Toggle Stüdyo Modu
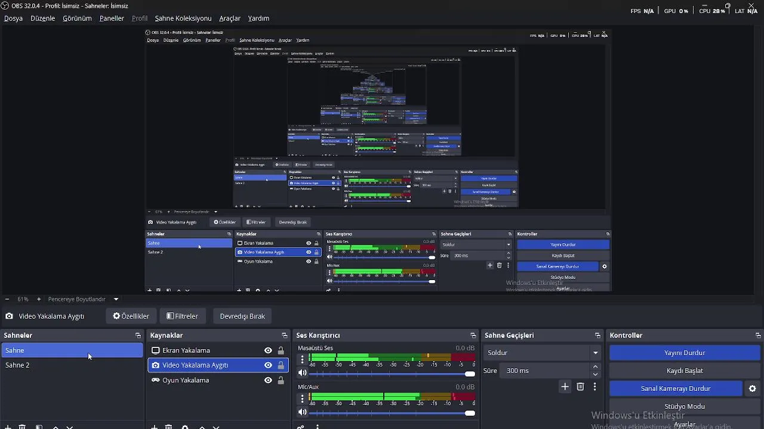The width and height of the screenshot is (764, 429). tap(685, 406)
